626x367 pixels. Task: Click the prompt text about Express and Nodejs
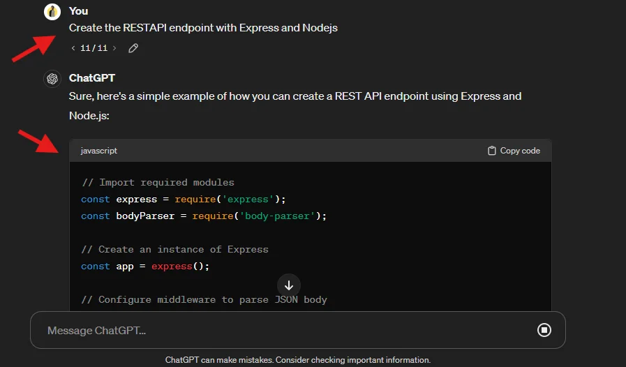pyautogui.click(x=203, y=28)
